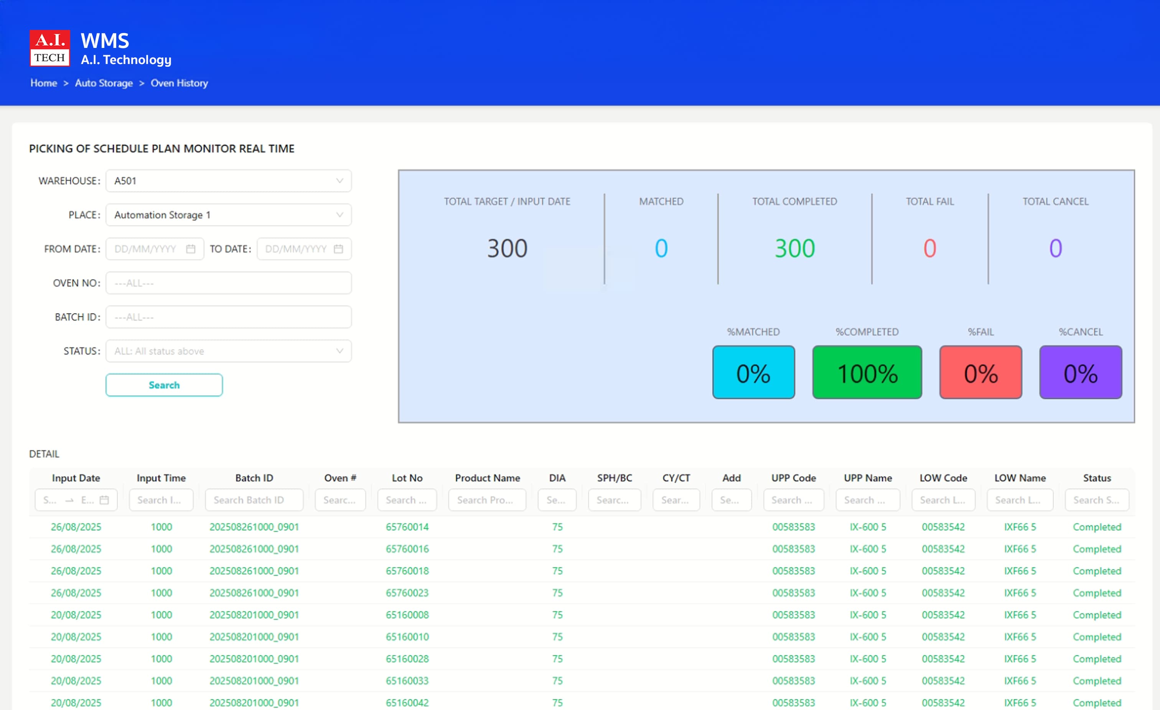This screenshot has width=1160, height=710.
Task: Click the Status column header
Action: point(1097,478)
